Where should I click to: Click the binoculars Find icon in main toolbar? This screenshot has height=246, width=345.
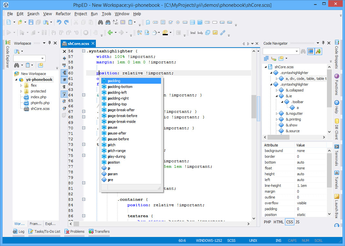(100, 22)
